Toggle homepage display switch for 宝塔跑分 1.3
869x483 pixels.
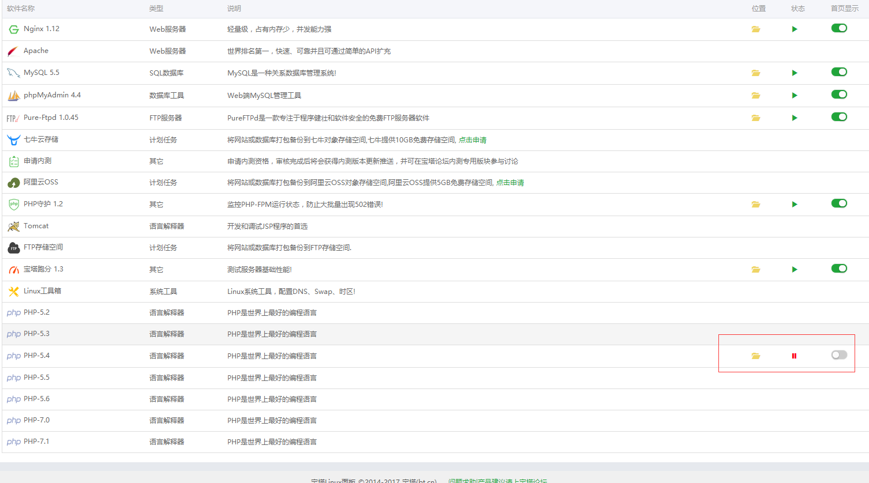pos(839,269)
